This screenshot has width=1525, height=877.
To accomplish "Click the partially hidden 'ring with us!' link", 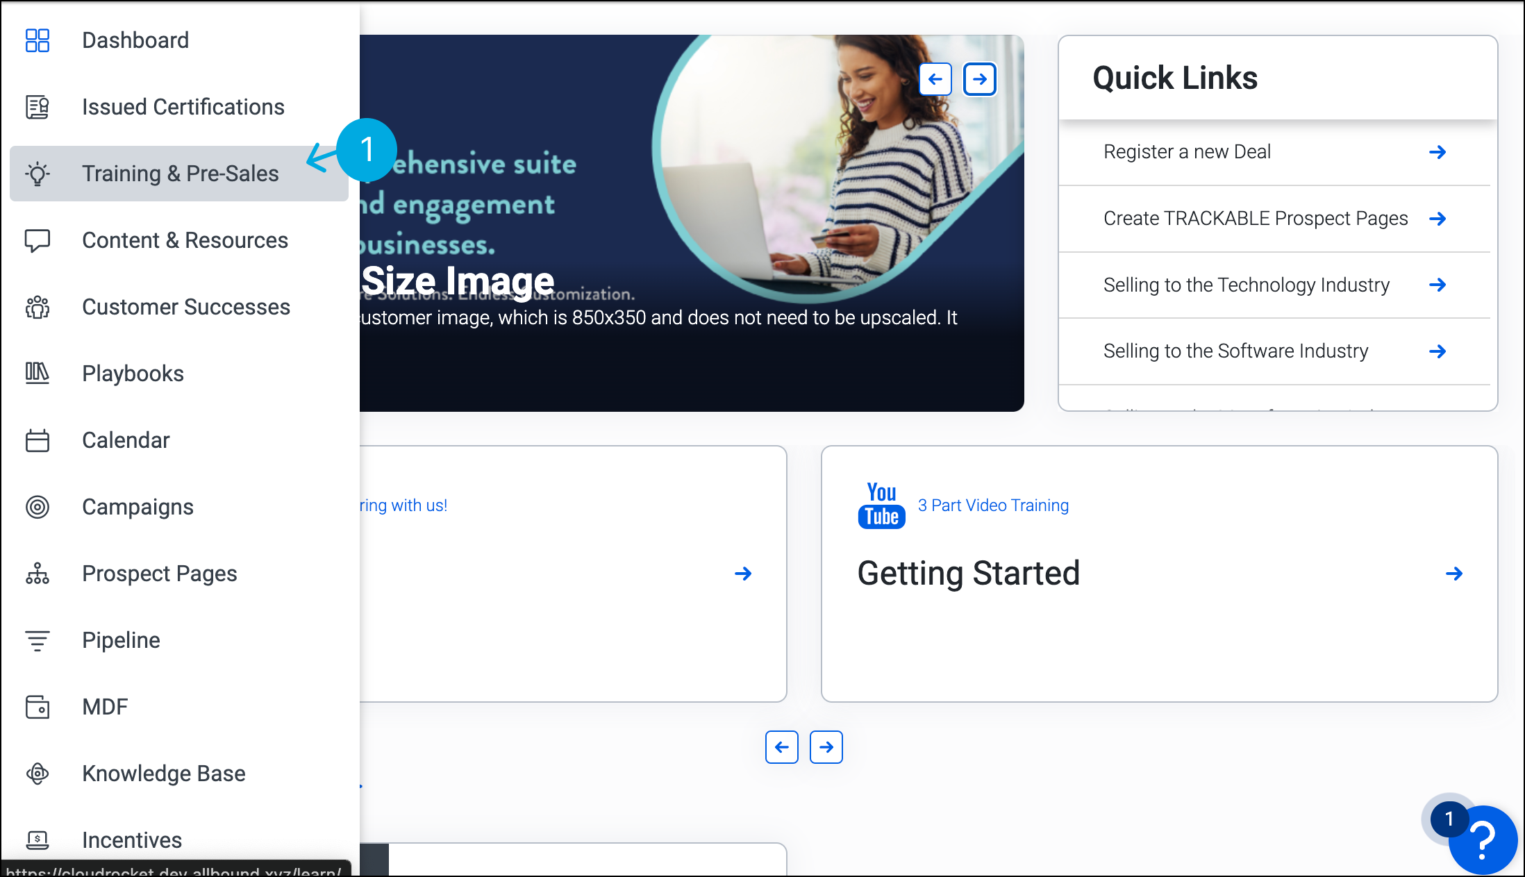I will 403,506.
